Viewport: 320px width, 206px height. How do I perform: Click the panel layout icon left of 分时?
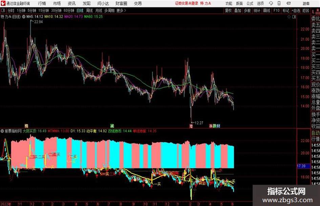(x=3, y=10)
